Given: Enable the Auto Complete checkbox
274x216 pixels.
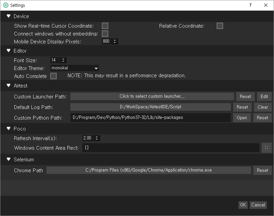Looking at the screenshot, I should tap(54, 76).
